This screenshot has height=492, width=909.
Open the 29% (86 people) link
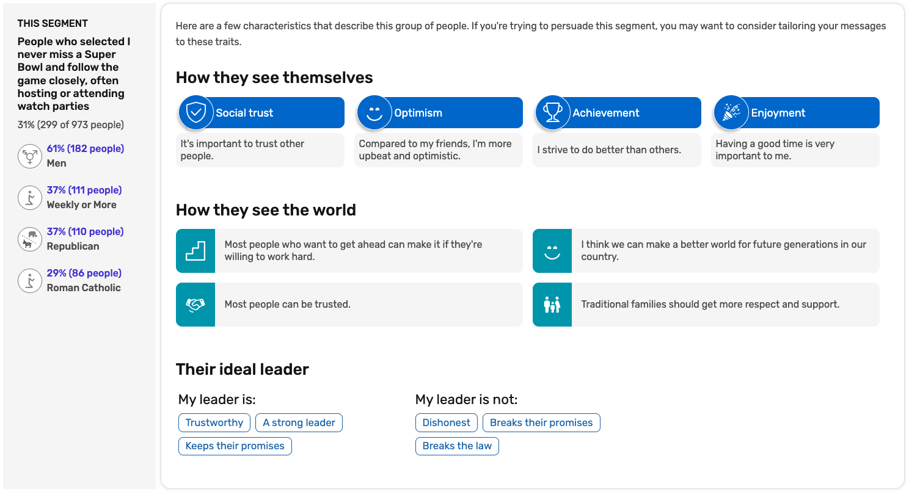point(84,273)
